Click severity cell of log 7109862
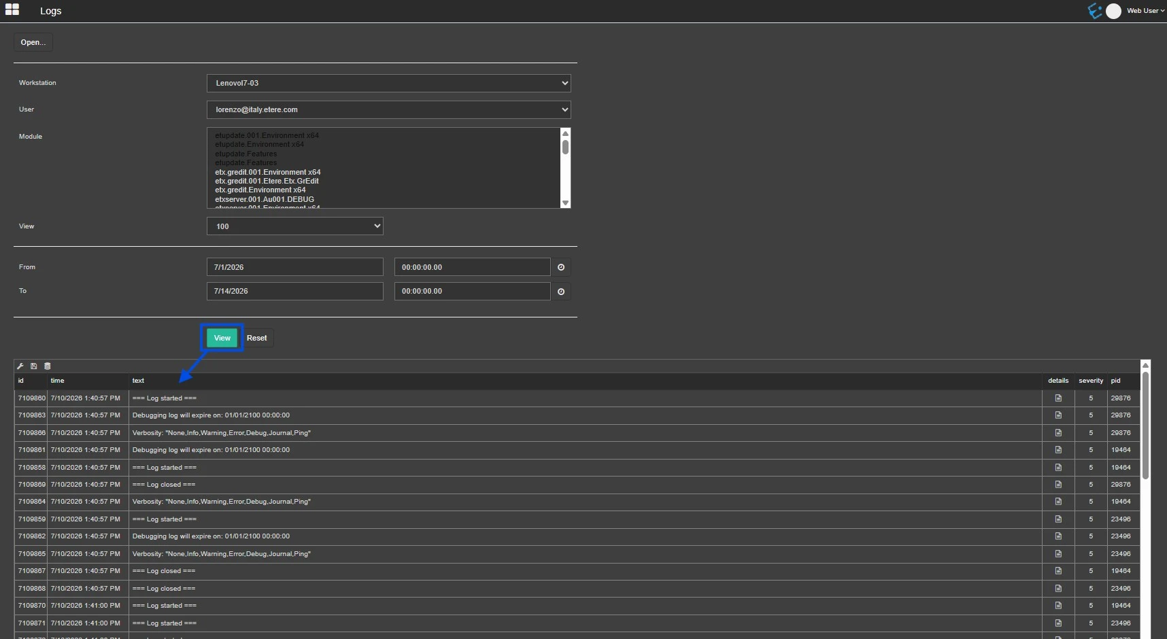 tap(1091, 536)
